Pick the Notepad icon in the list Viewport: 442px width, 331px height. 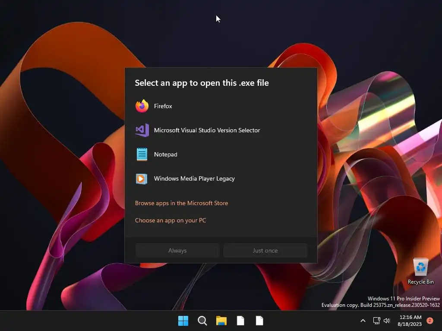coord(142,154)
